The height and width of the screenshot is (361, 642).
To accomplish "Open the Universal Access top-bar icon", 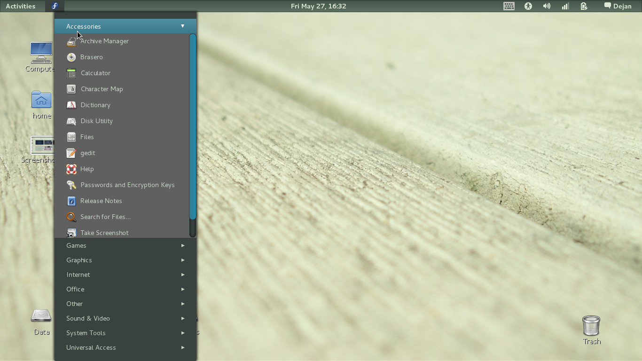I will tap(528, 6).
